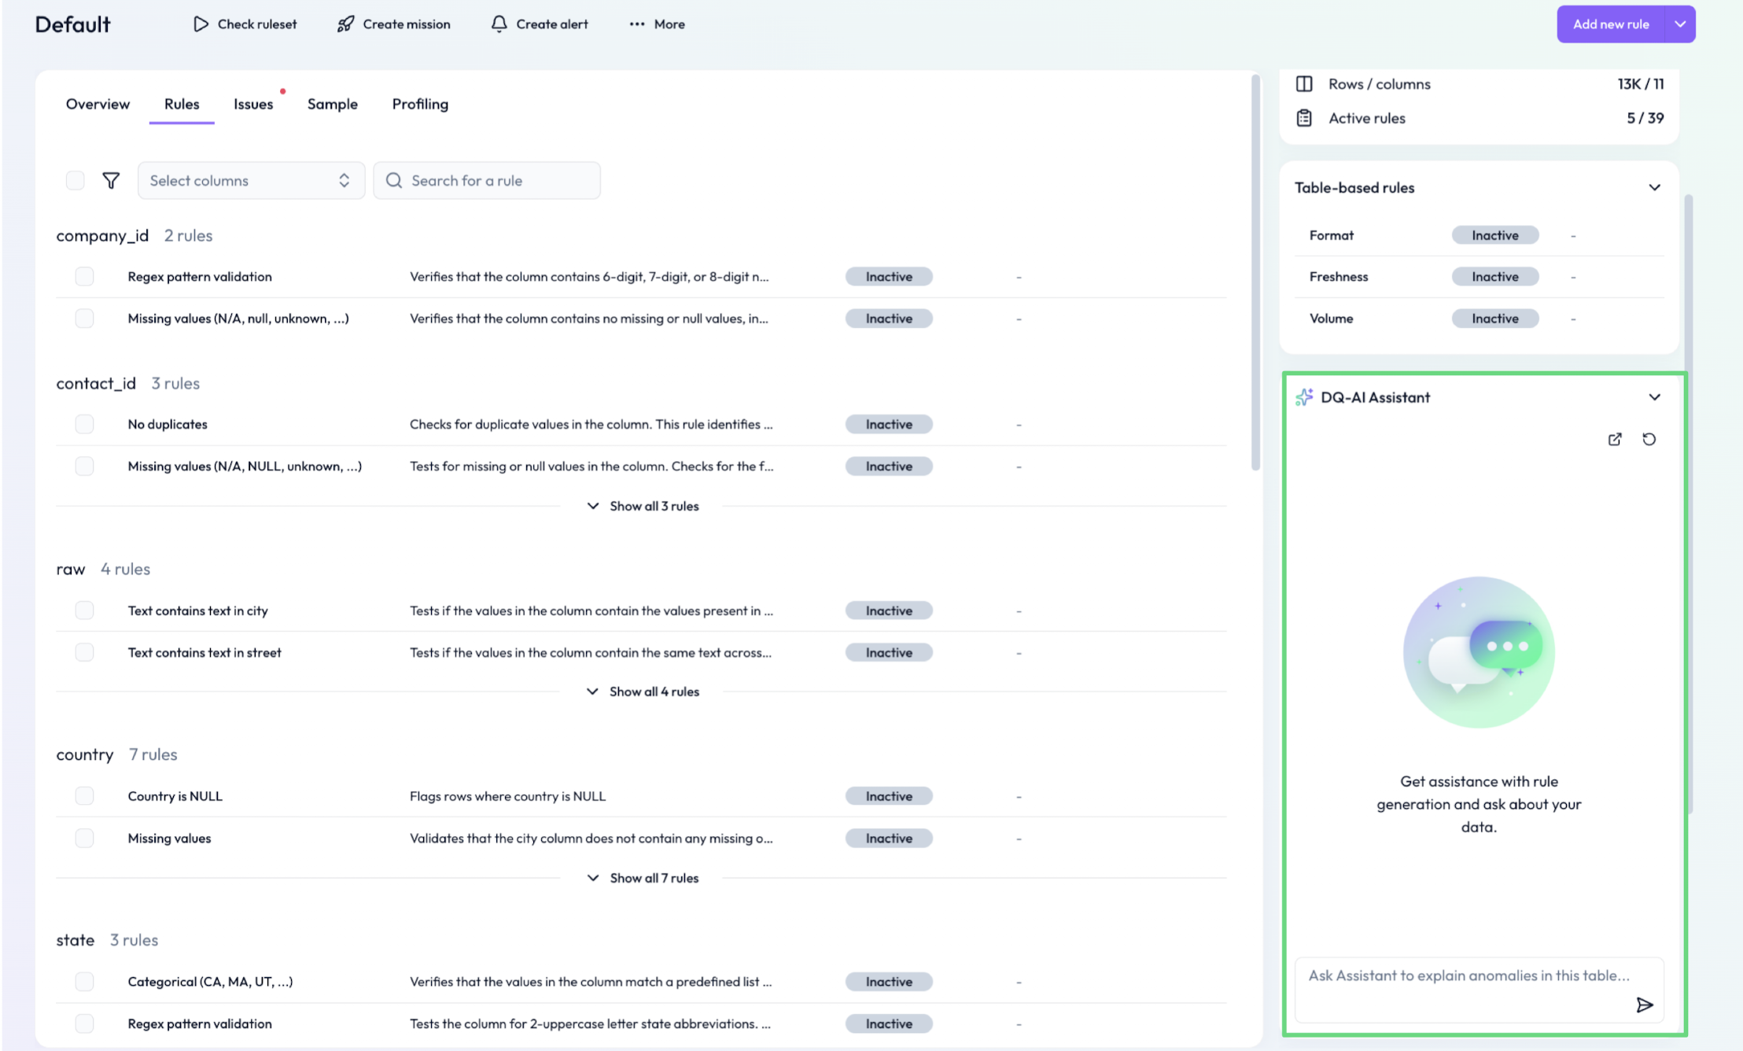1743x1051 pixels.
Task: Click the Create mission rocket icon
Action: (x=345, y=24)
